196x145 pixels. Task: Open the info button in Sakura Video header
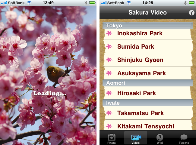click(191, 13)
